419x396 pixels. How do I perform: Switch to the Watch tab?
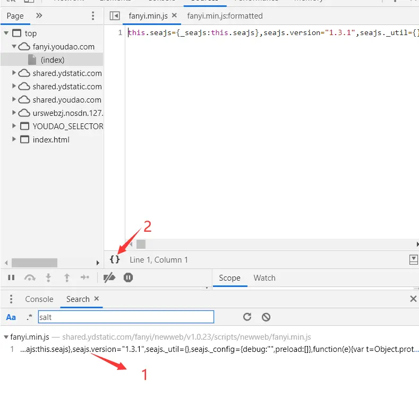264,278
